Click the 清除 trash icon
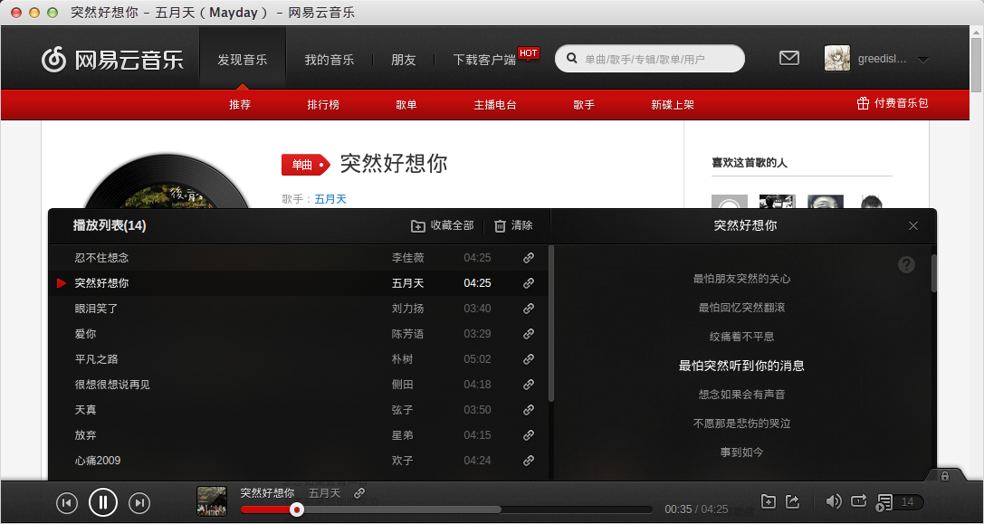Image resolution: width=984 pixels, height=524 pixels. pyautogui.click(x=500, y=226)
